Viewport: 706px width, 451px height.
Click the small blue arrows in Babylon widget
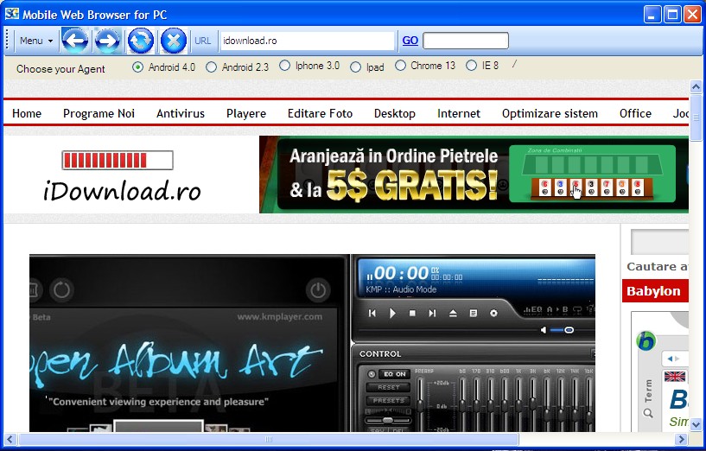click(672, 359)
